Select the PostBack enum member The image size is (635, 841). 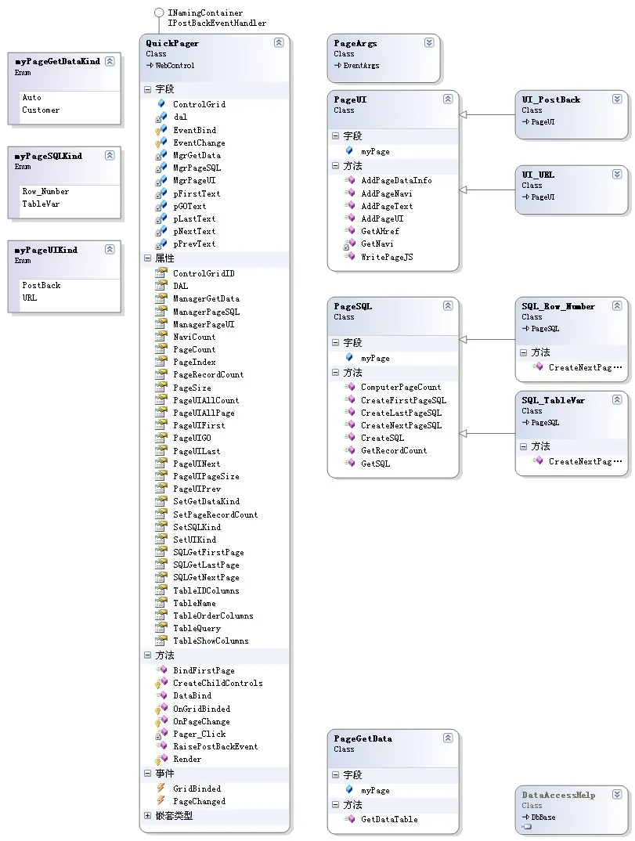(41, 285)
